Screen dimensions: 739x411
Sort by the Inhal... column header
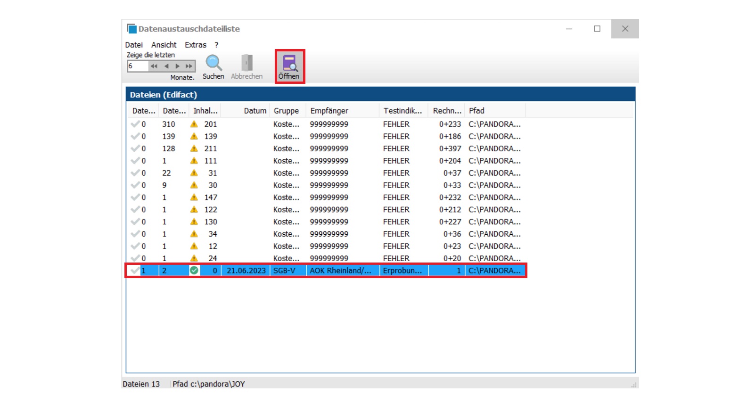click(x=205, y=111)
